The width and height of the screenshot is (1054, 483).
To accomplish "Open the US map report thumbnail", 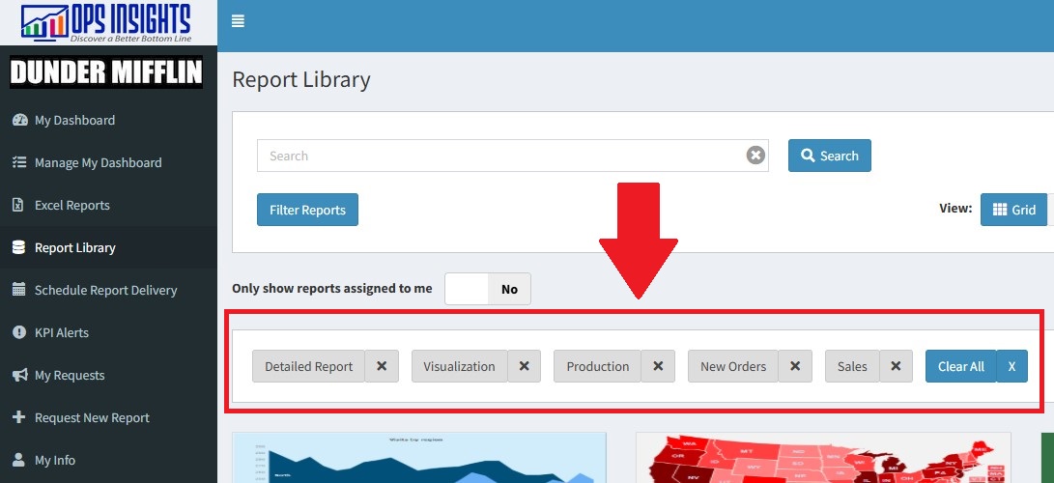I will (823, 458).
